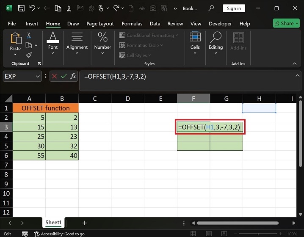Click the scissors Cut icon in the title bar
This screenshot has width=304, height=237.
point(69,8)
